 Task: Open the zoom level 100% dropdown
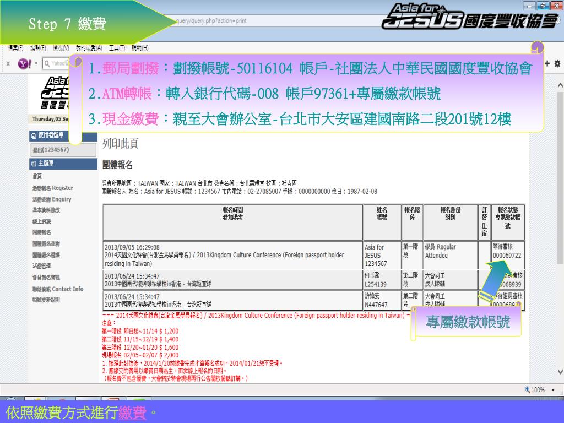pyautogui.click(x=551, y=390)
